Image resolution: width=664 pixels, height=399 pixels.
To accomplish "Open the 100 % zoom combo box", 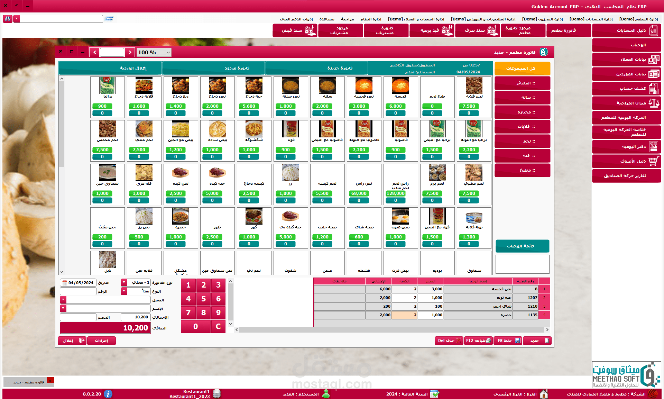I will click(x=168, y=52).
